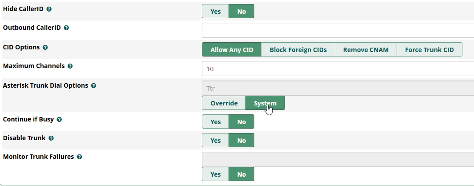Click the Maximum Channels field showing 10

338,69
